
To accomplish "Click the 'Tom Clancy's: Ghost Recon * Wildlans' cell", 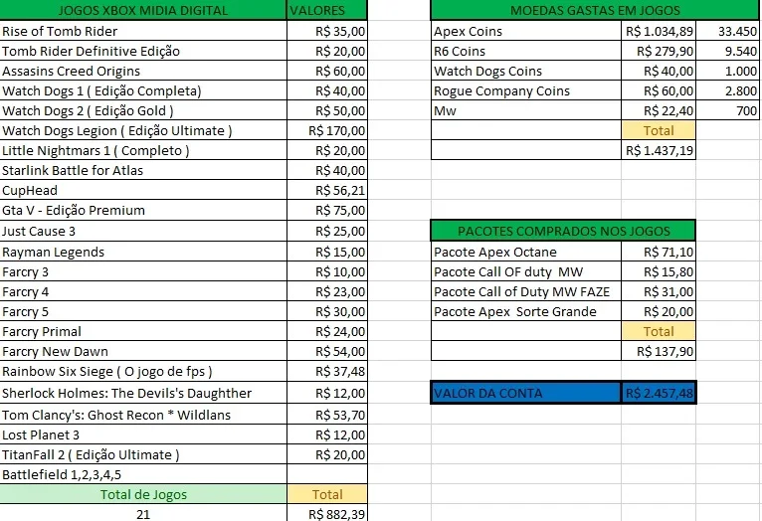I will pyautogui.click(x=143, y=415).
